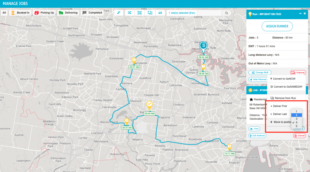Click the Residential house icon
Viewport: 310px width, 172px height.
click(x=251, y=99)
